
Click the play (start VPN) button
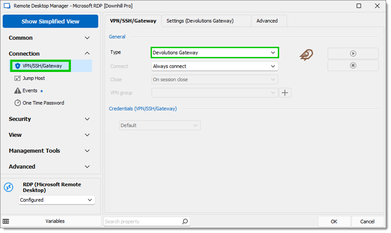pos(353,54)
